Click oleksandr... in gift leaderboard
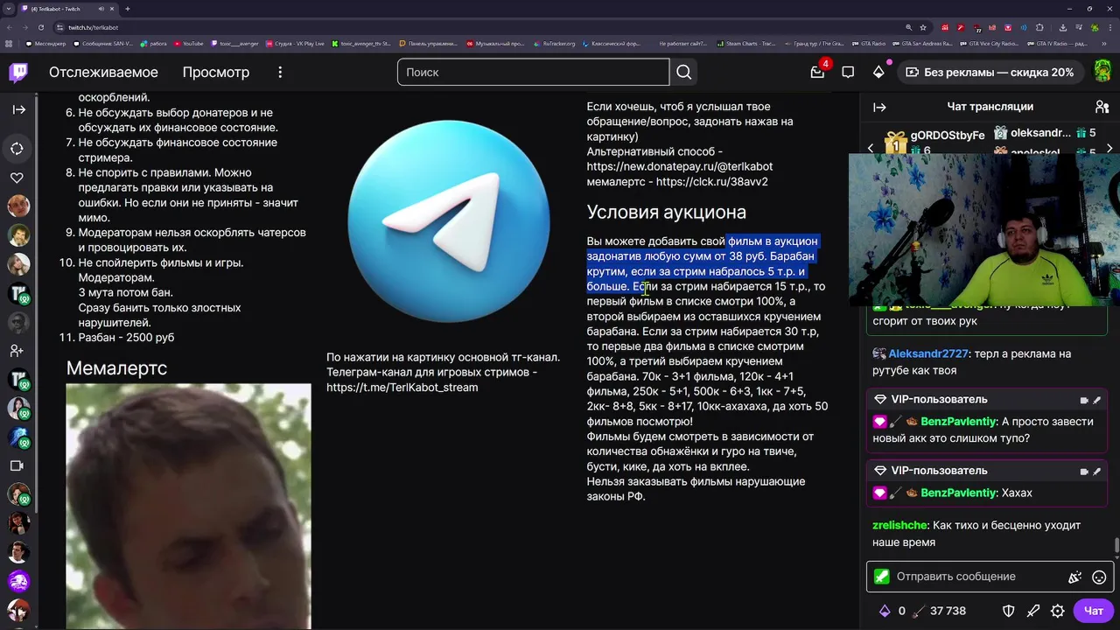The height and width of the screenshot is (630, 1120). [1040, 133]
